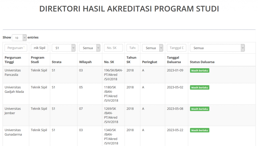The width and height of the screenshot is (258, 146).
Task: Click Teknik Sipil in the Universitas Pancasila row
Action: [39, 70]
